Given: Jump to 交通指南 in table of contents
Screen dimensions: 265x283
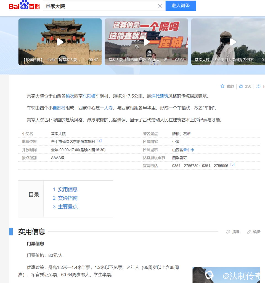Looking at the screenshot, I should coord(68,198).
